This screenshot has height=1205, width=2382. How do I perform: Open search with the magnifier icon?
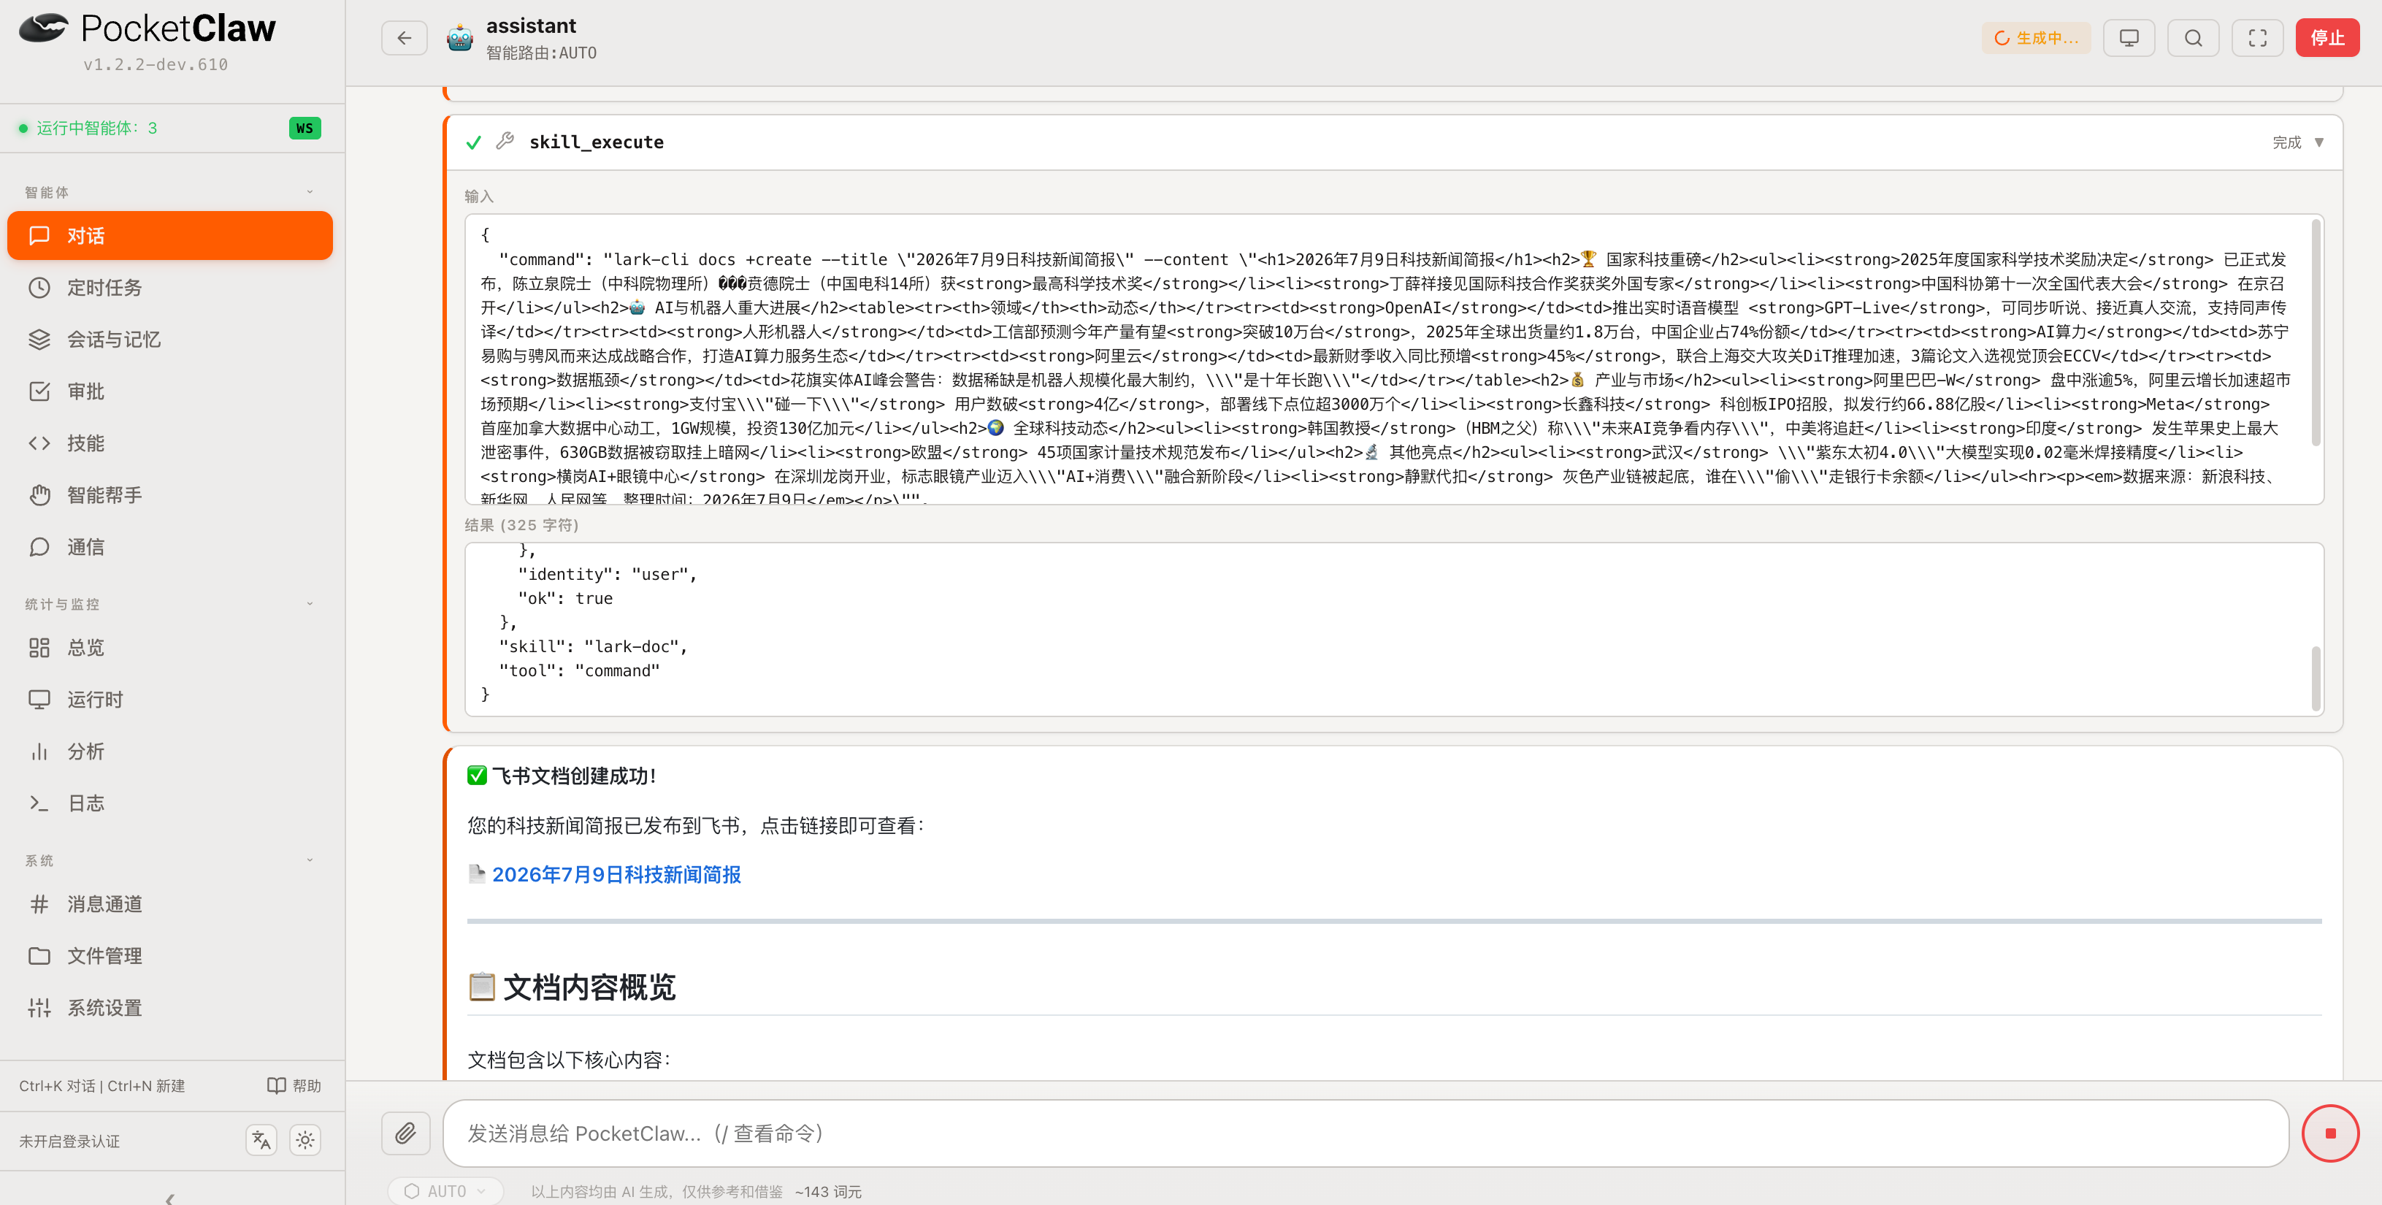(x=2194, y=38)
